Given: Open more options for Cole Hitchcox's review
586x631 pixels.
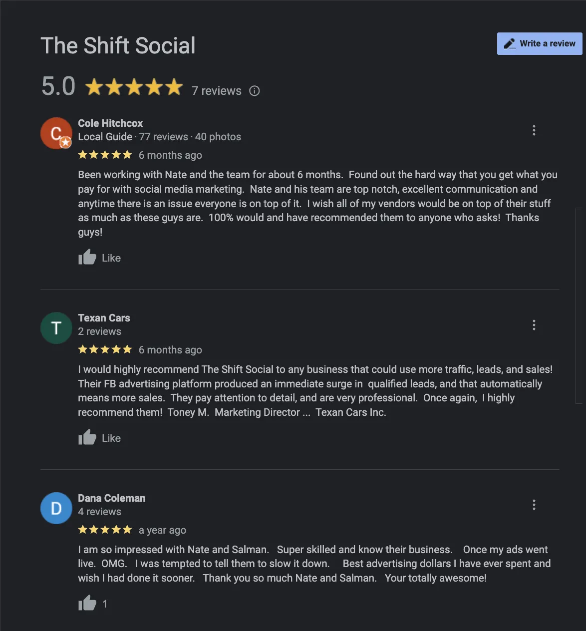Looking at the screenshot, I should pos(534,130).
